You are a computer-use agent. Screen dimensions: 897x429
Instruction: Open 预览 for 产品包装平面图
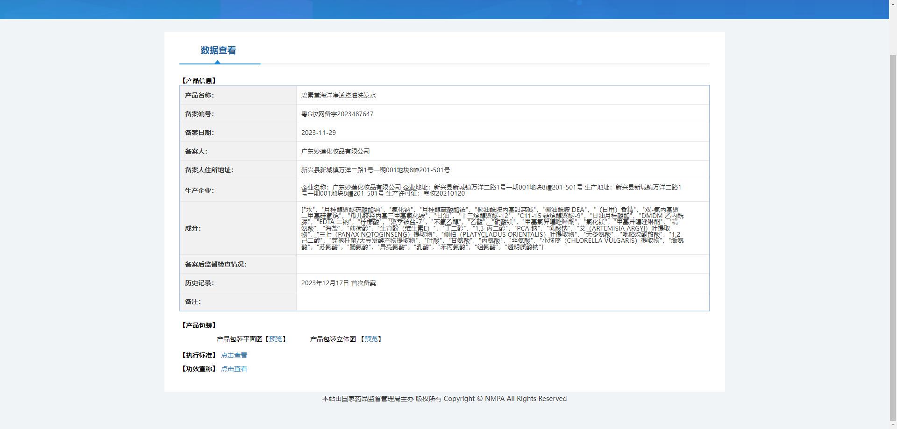click(x=276, y=339)
